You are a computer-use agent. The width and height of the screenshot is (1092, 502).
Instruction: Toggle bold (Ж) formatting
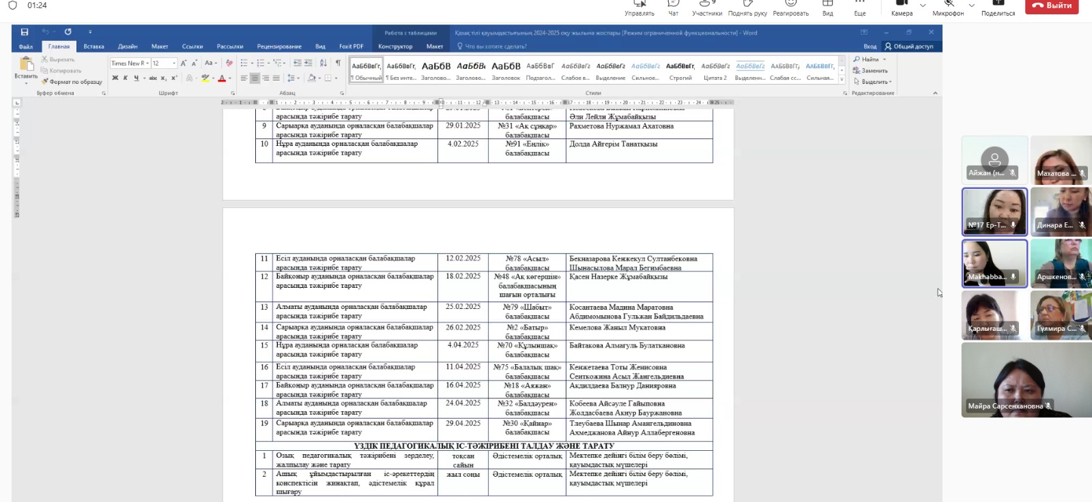[115, 78]
